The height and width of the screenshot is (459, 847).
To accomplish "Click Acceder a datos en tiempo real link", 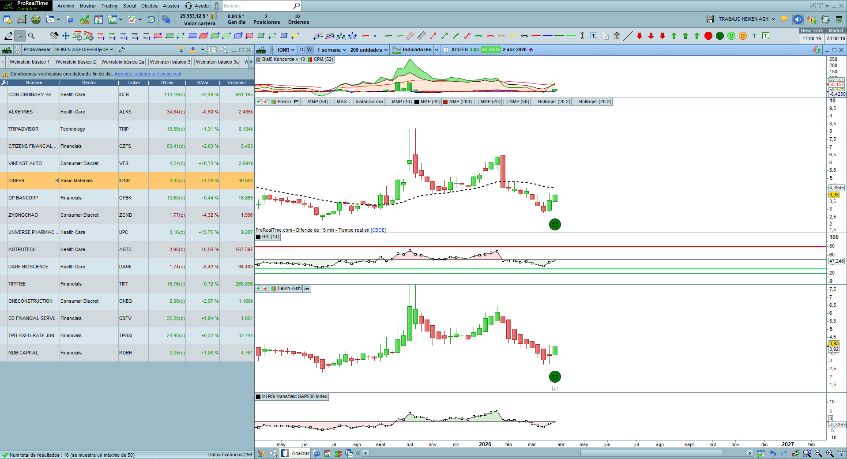I will (147, 74).
